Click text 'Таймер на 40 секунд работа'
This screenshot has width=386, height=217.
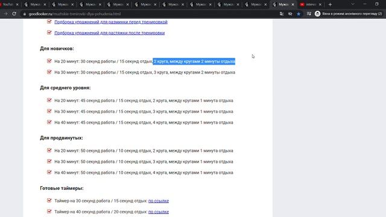click(x=101, y=212)
